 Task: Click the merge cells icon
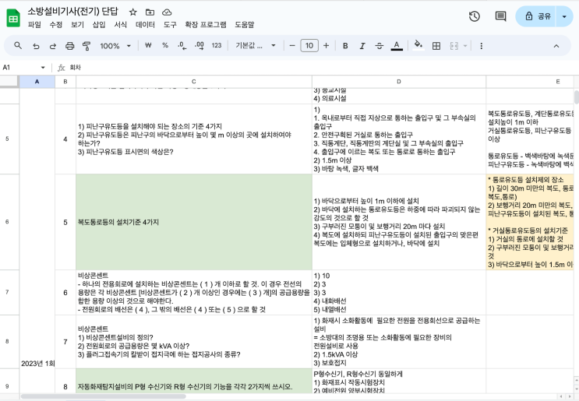(x=454, y=46)
